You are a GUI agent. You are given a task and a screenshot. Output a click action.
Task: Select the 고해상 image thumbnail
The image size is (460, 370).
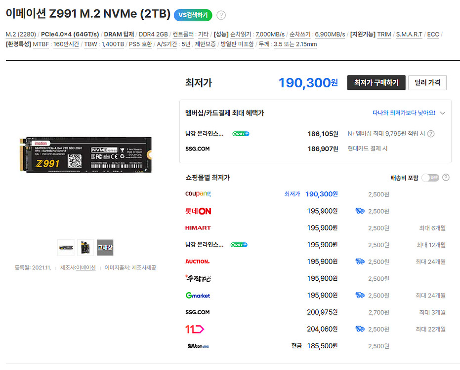point(105,247)
